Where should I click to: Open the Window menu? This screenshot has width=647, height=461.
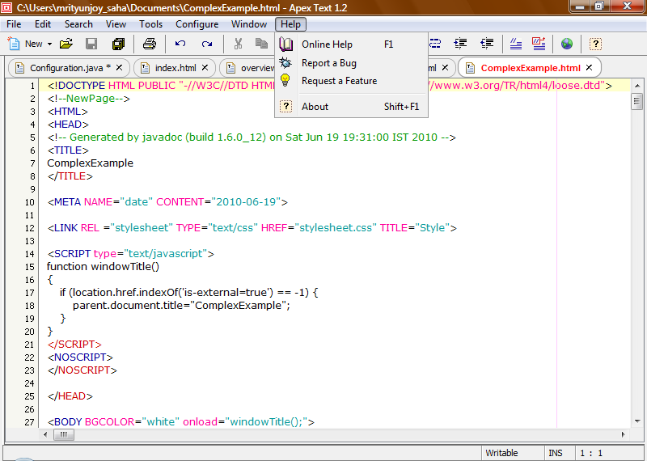pyautogui.click(x=249, y=24)
